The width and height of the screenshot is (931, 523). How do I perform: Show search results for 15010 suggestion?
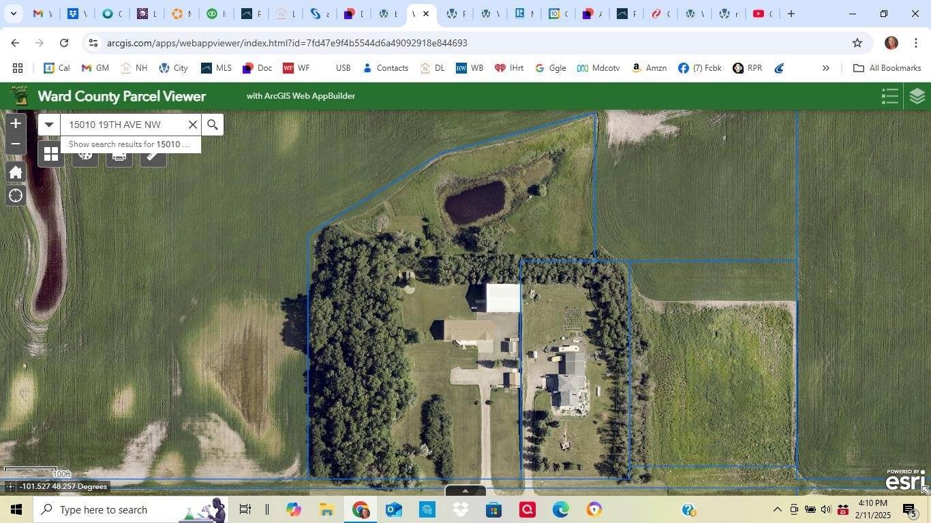tap(130, 144)
